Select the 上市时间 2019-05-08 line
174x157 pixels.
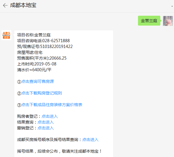(x=37, y=64)
